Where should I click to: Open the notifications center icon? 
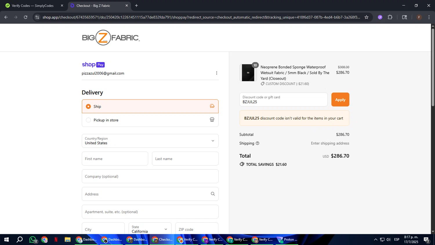click(x=427, y=239)
